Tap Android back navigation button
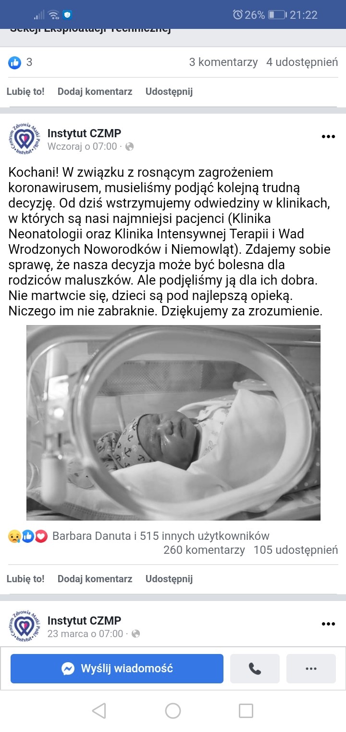 tap(99, 710)
